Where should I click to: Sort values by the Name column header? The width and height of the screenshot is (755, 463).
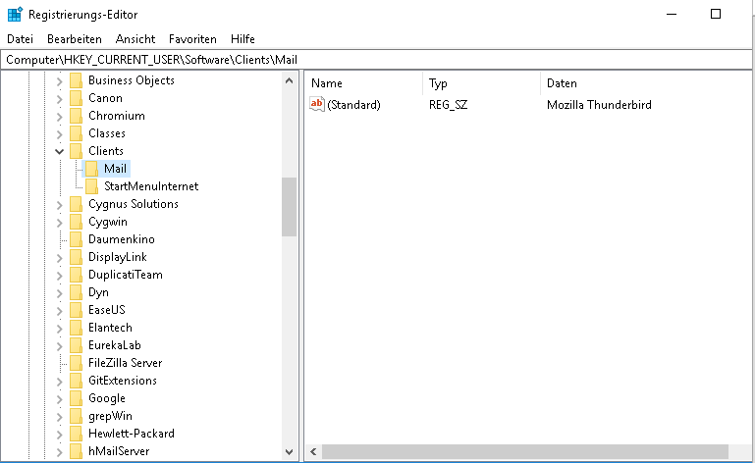(364, 83)
